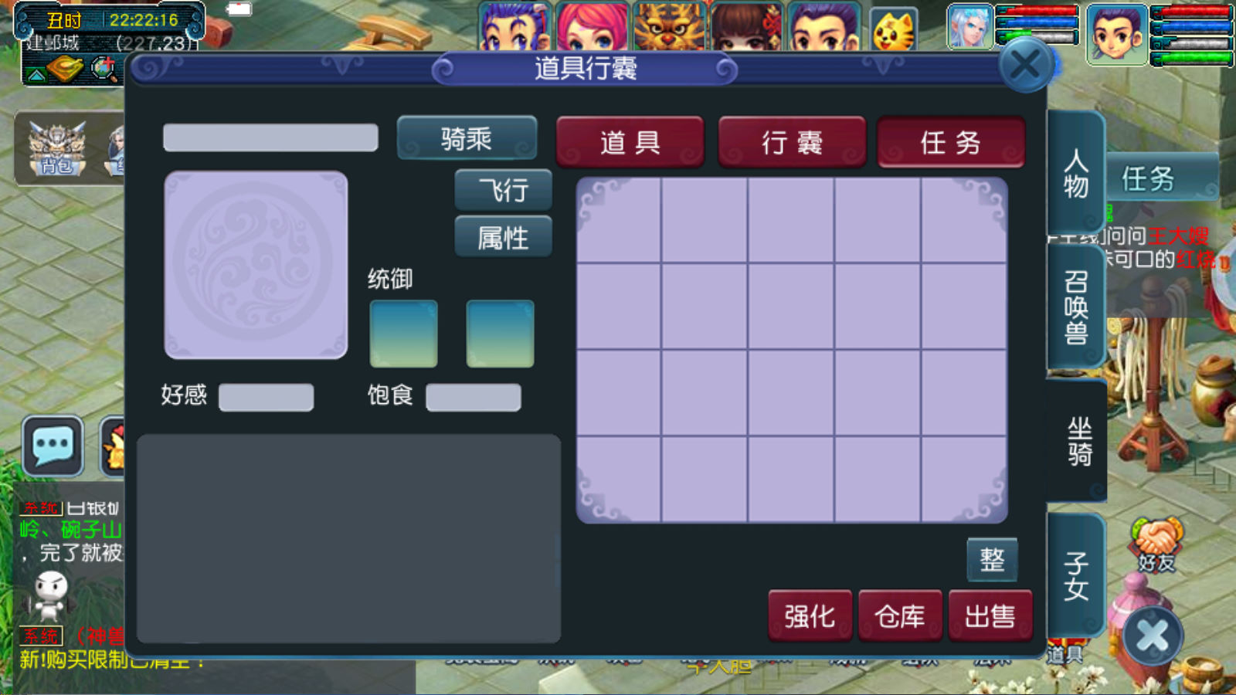1236x695 pixels.
Task: Click the 整 sort button
Action: [x=992, y=559]
